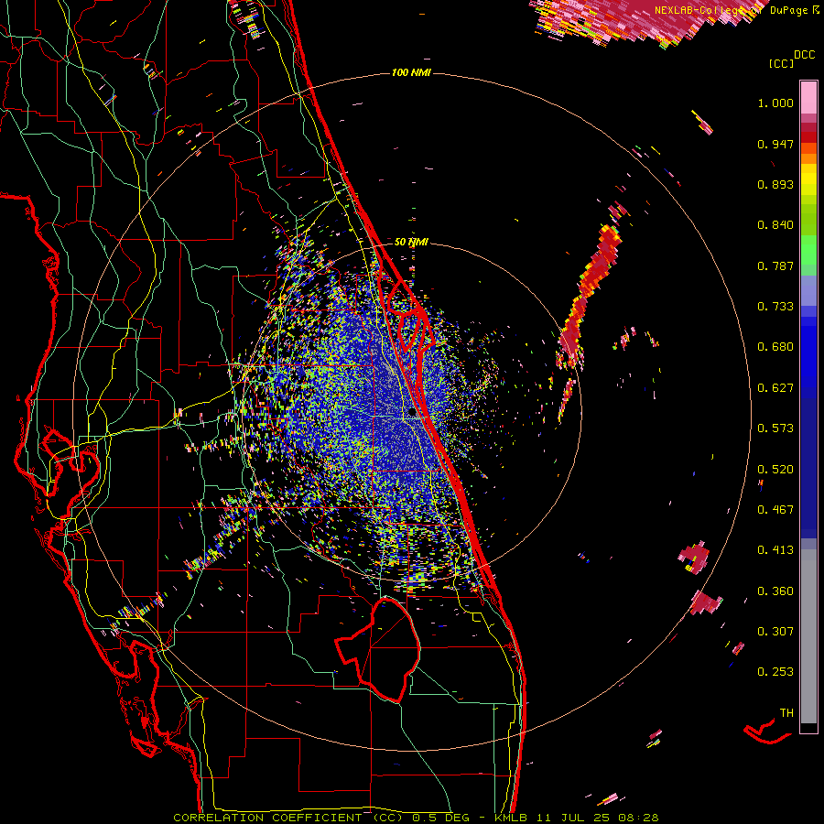Select the 1.000 scale value

click(x=775, y=103)
